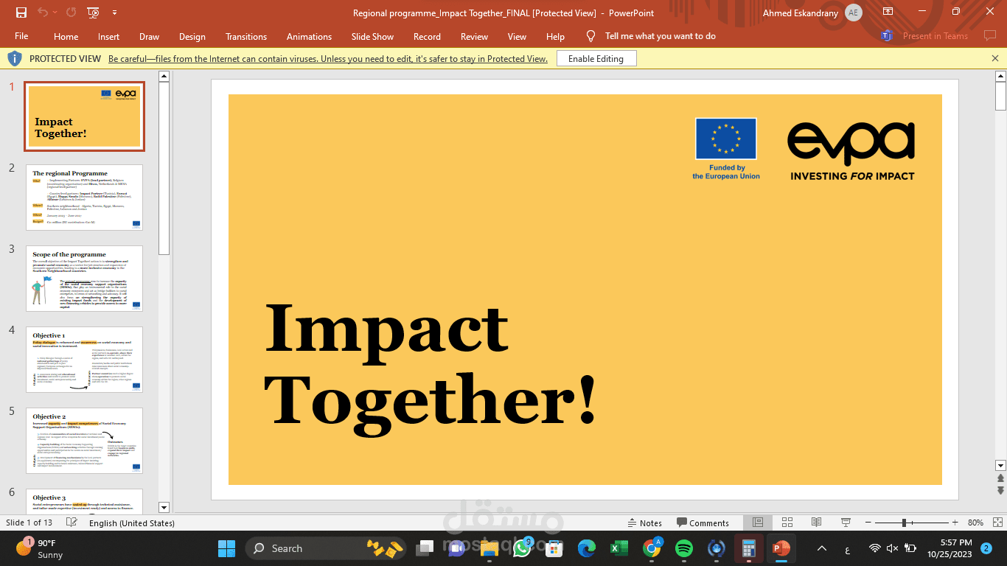Select slide 2 thumbnail The regional Programme
This screenshot has width=1007, height=566.
pos(84,197)
